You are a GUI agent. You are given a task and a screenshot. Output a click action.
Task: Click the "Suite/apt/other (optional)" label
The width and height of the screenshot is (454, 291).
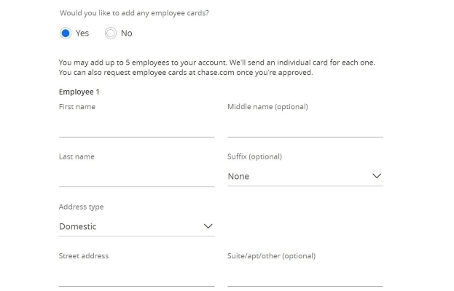271,256
